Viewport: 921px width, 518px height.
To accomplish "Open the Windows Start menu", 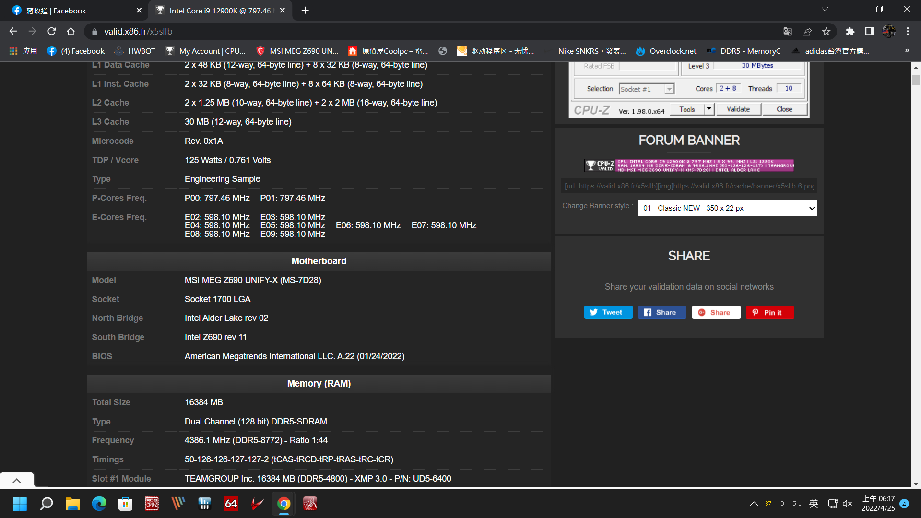I will [20, 504].
